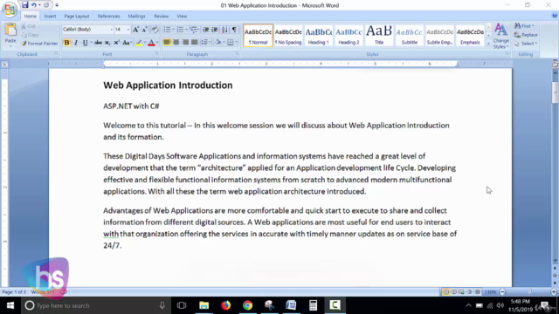Viewport: 559px width, 314px height.
Task: Open the Select dropdown in Editing
Action: (526, 44)
